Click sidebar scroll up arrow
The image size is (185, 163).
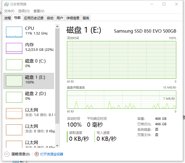tap(57, 26)
